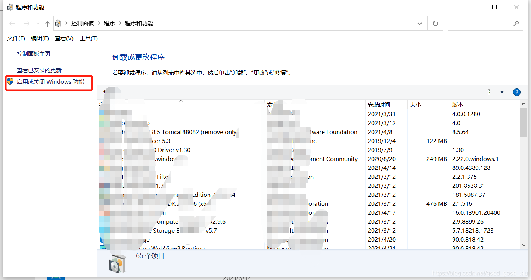
Task: Minimize the 程序和功能 window
Action: pyautogui.click(x=473, y=7)
